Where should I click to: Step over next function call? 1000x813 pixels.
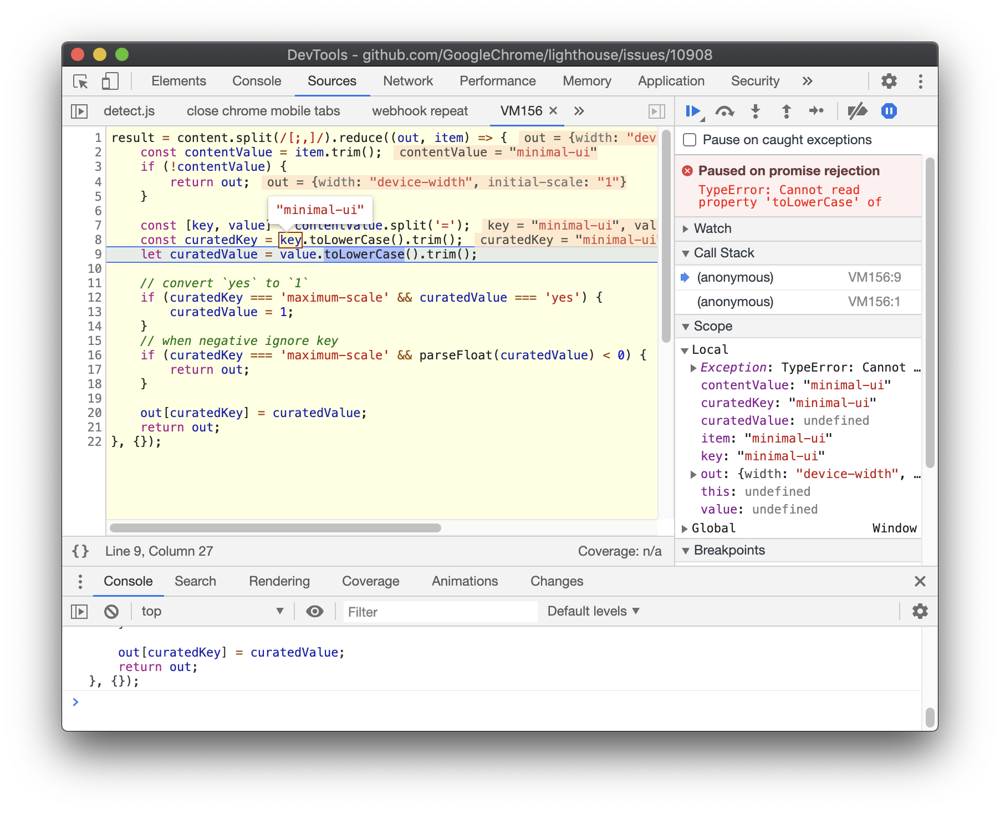tap(725, 111)
